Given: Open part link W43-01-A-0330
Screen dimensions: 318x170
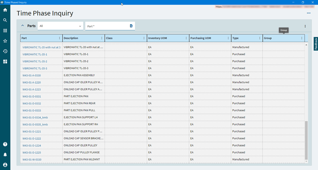Looking at the screenshot, I should (31, 75).
